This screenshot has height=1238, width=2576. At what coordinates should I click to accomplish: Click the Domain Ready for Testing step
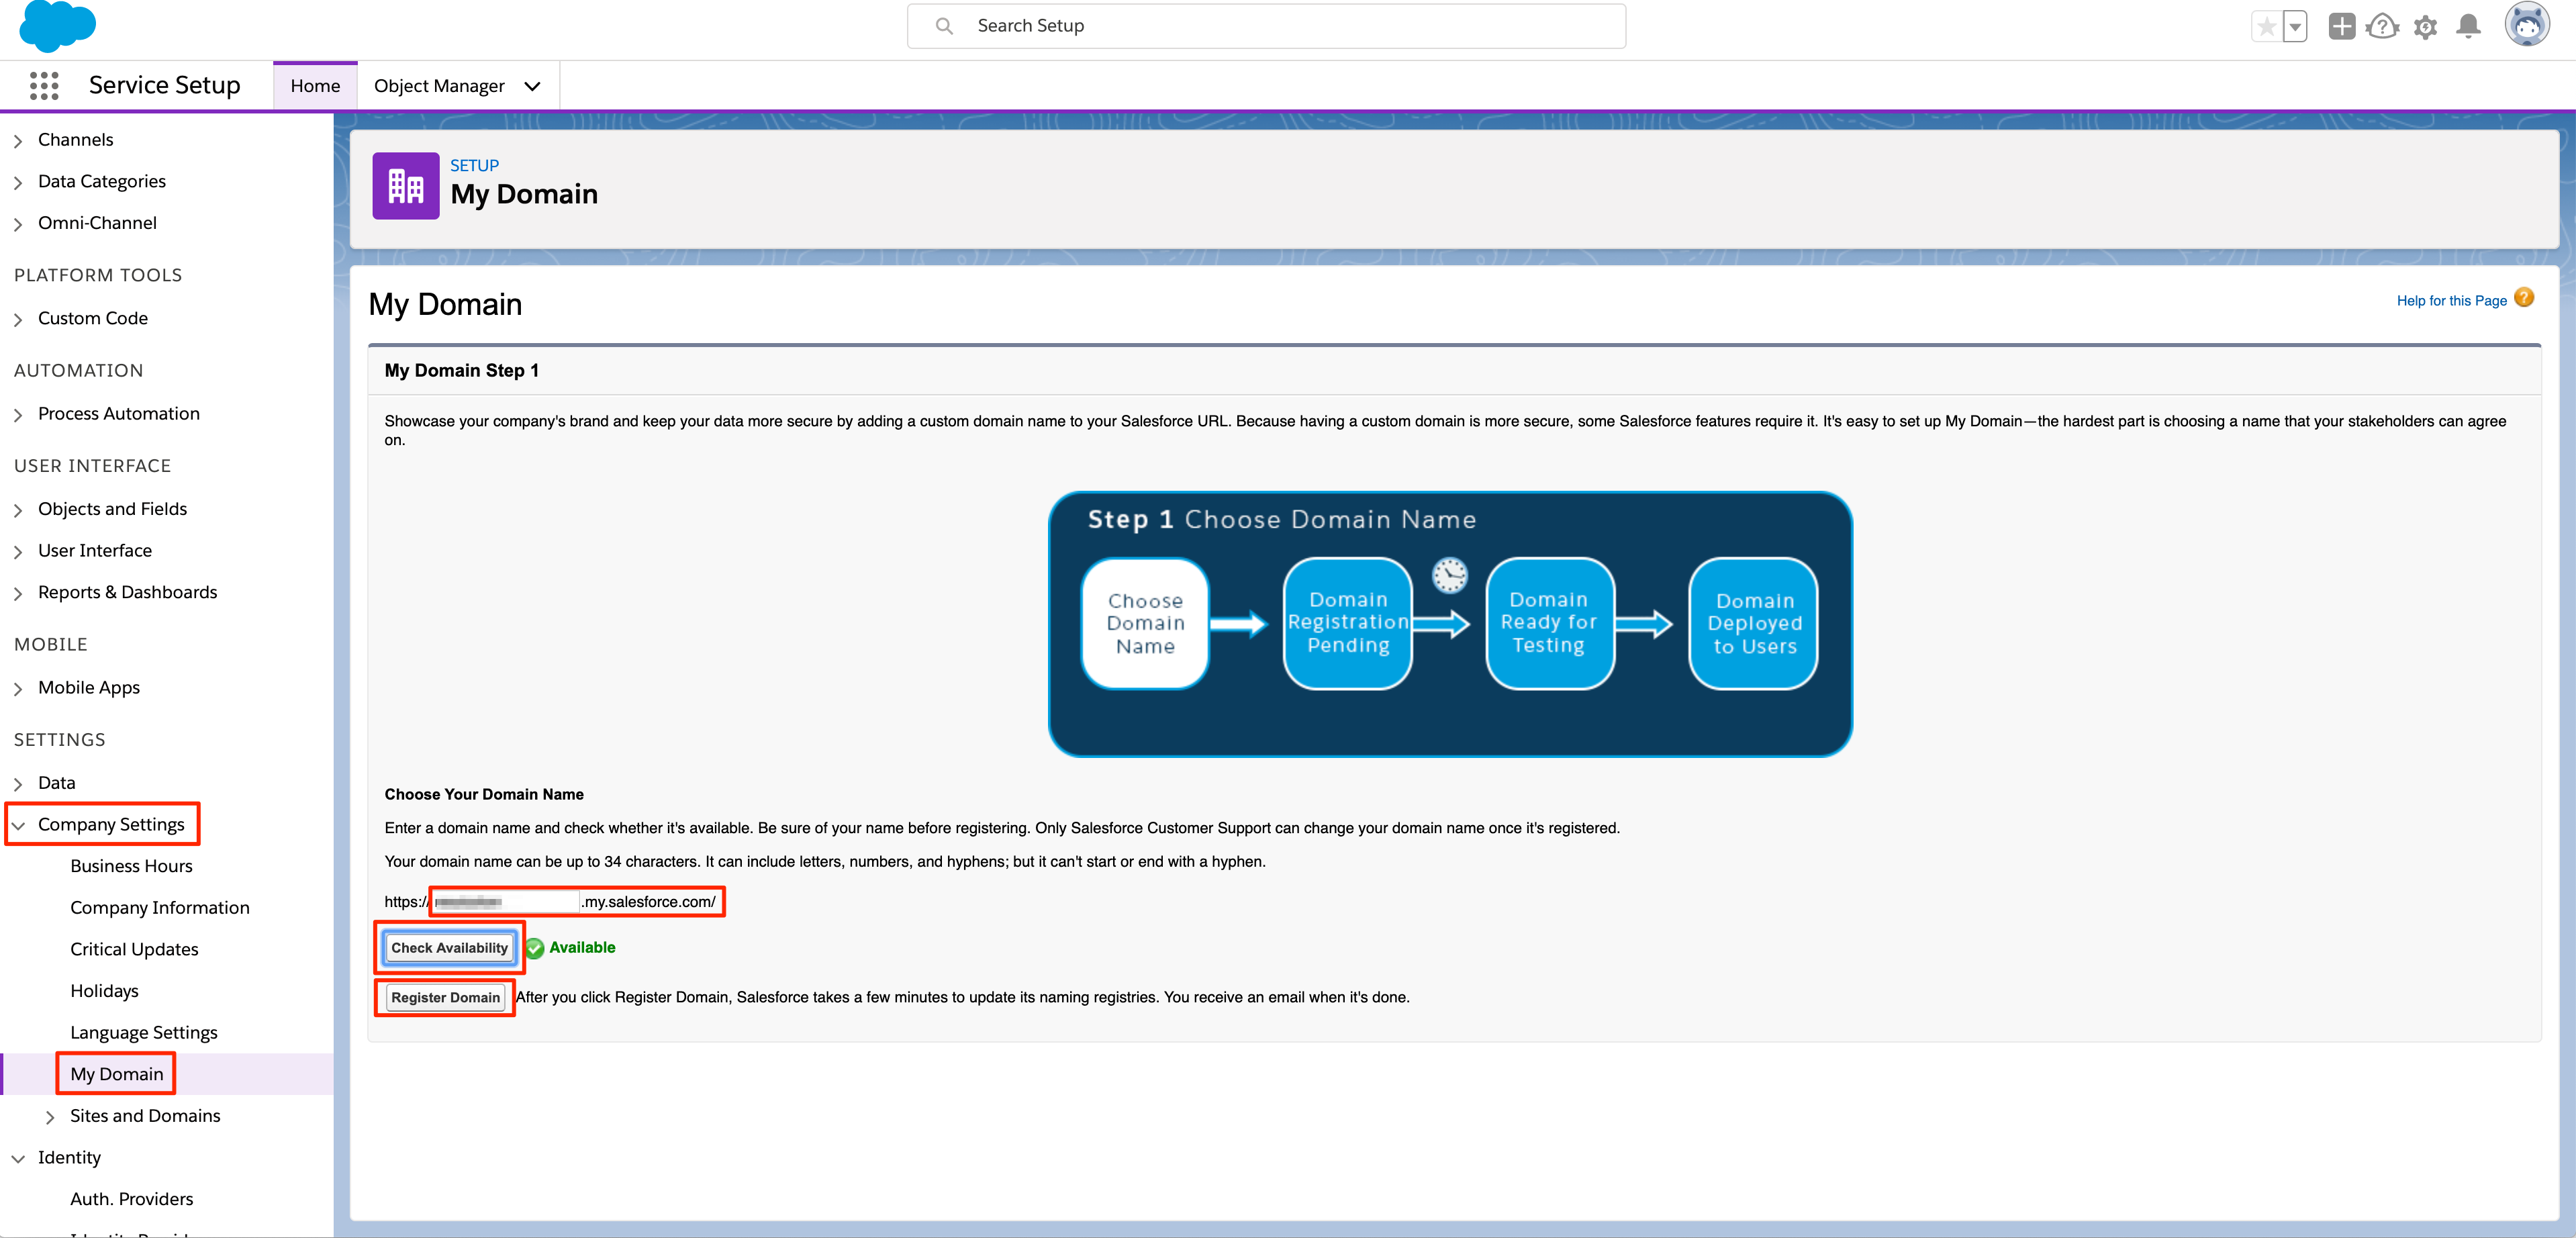point(1549,623)
